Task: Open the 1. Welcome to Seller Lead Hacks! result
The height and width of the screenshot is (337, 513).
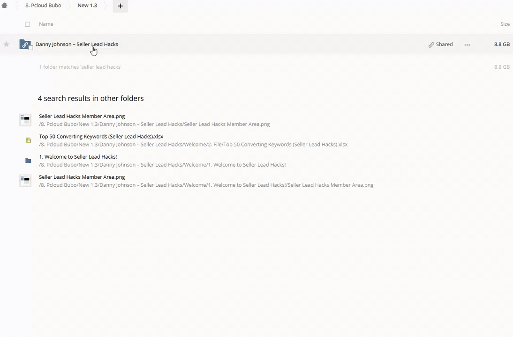Action: coord(78,157)
